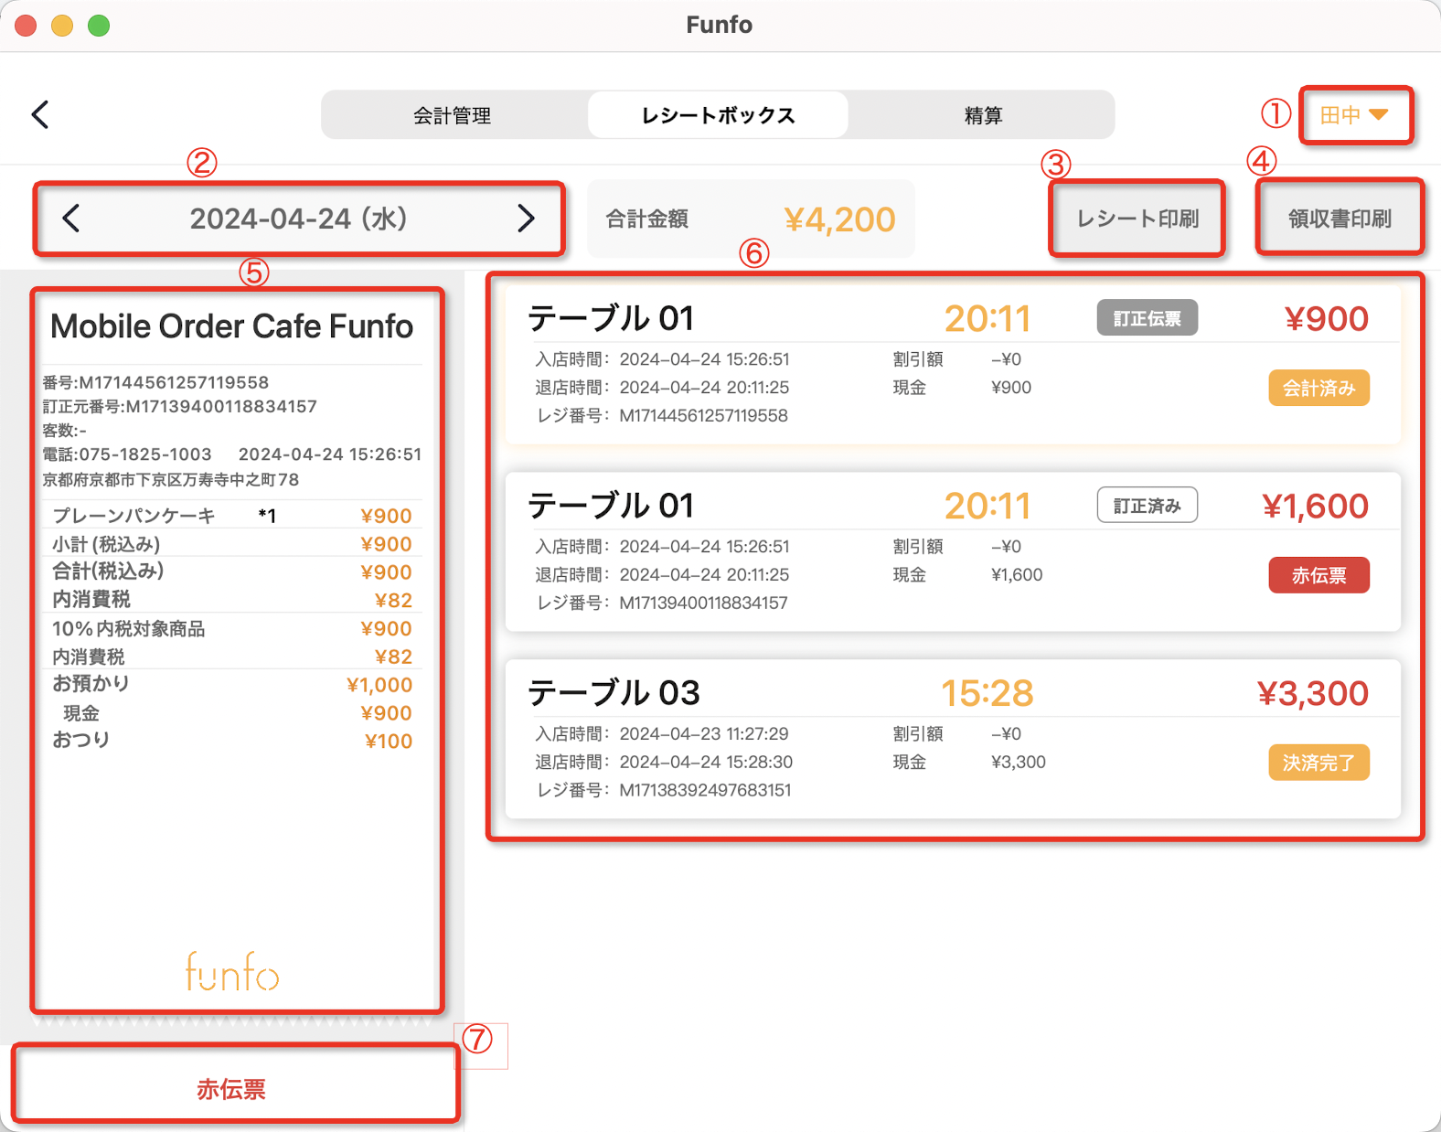Open the 田中 staff dropdown
Viewport: 1441px width, 1132px height.
coord(1355,115)
